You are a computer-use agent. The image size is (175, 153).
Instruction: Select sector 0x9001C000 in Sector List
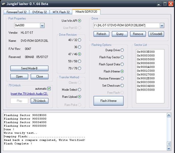pyautogui.click(x=146, y=71)
